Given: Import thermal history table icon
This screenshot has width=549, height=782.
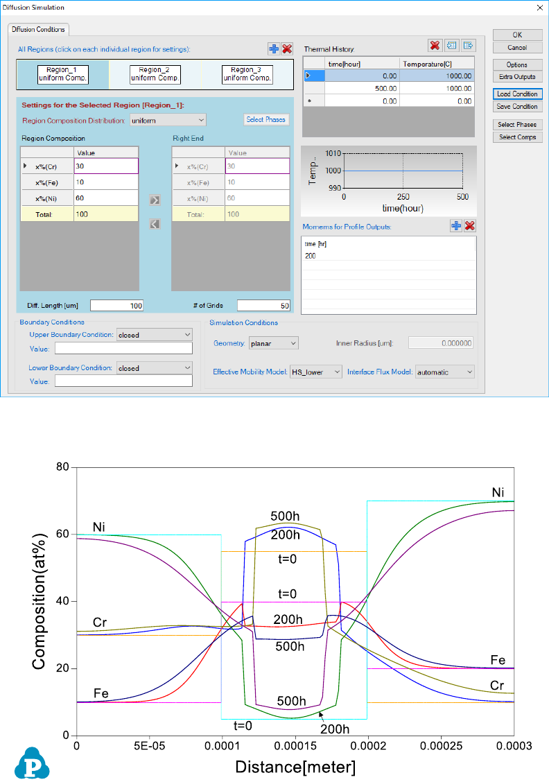Looking at the screenshot, I should [x=452, y=45].
